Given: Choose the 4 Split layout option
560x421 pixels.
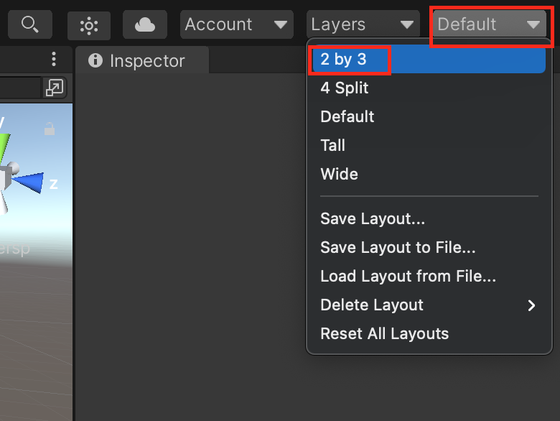Looking at the screenshot, I should [x=345, y=88].
